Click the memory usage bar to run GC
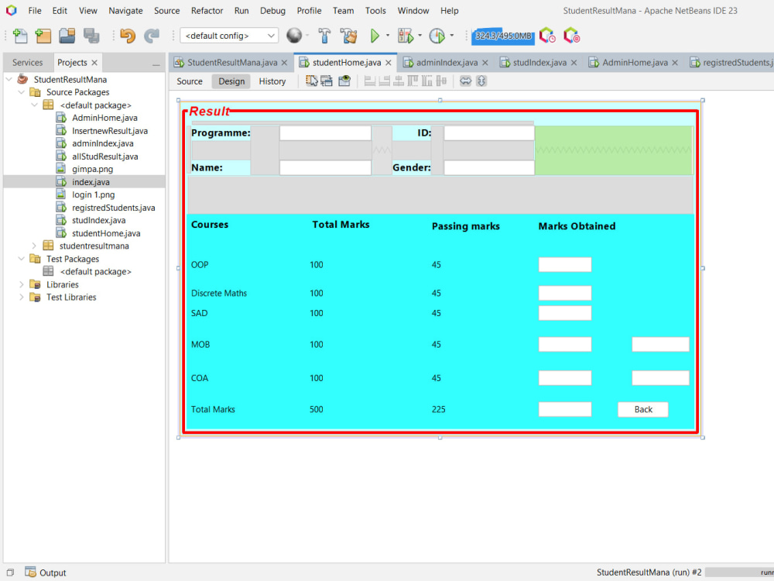The width and height of the screenshot is (774, 581). tap(503, 36)
